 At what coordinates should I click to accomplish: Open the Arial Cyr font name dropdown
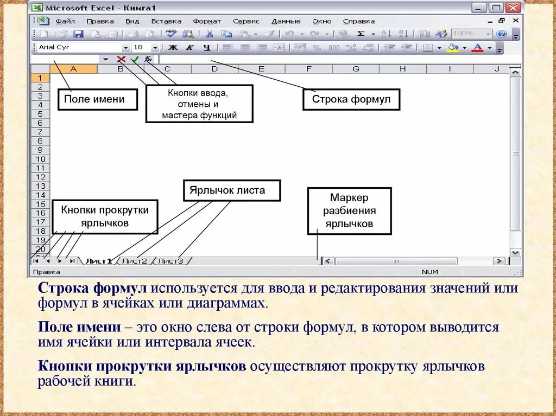pos(125,48)
